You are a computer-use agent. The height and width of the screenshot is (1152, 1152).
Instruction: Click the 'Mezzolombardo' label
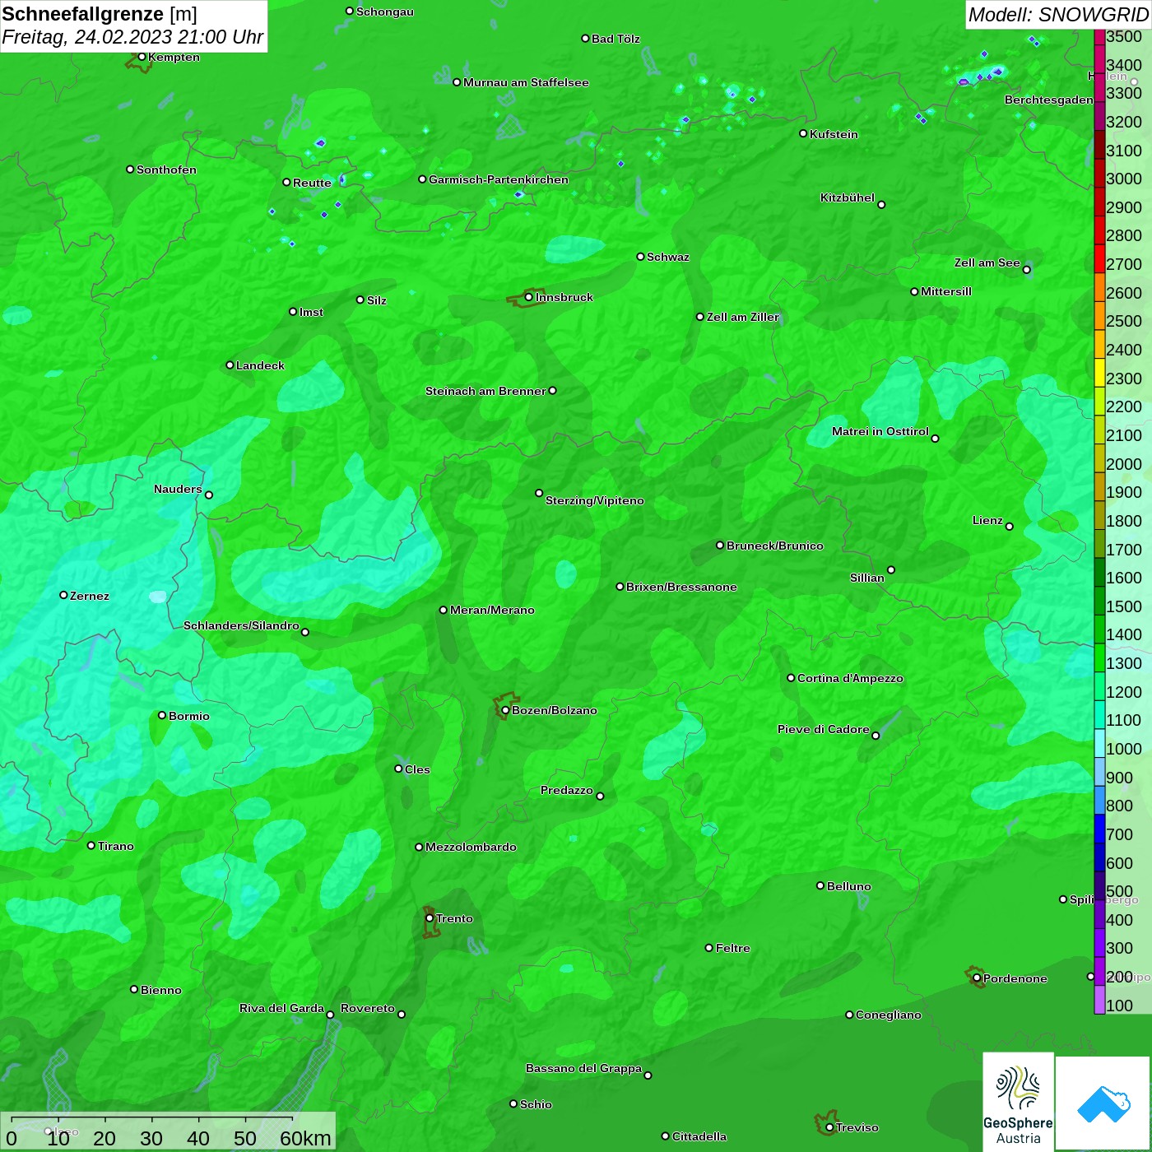pyautogui.click(x=471, y=847)
